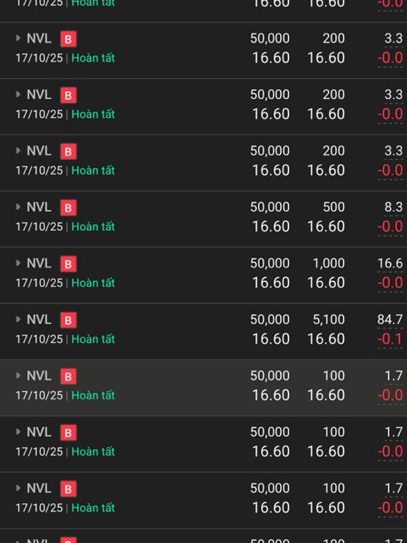Click the 8.3 value in the 500 row

coord(393,206)
